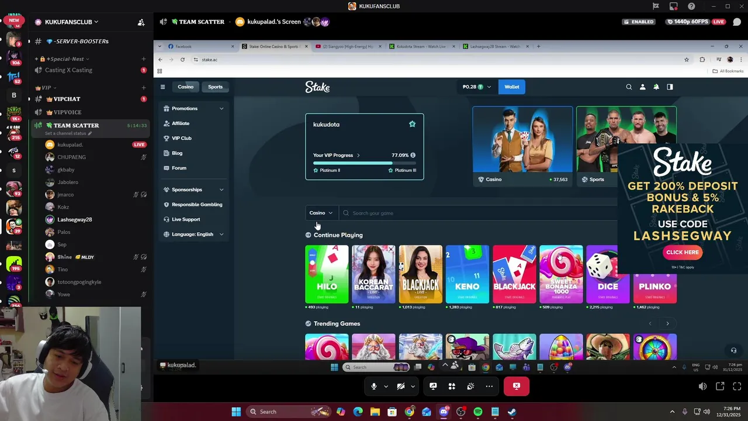
Task: Open Stake notifications bell icon
Action: click(x=656, y=87)
